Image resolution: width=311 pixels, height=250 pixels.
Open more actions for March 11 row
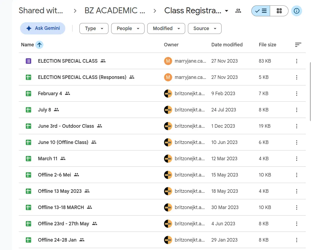297,159
